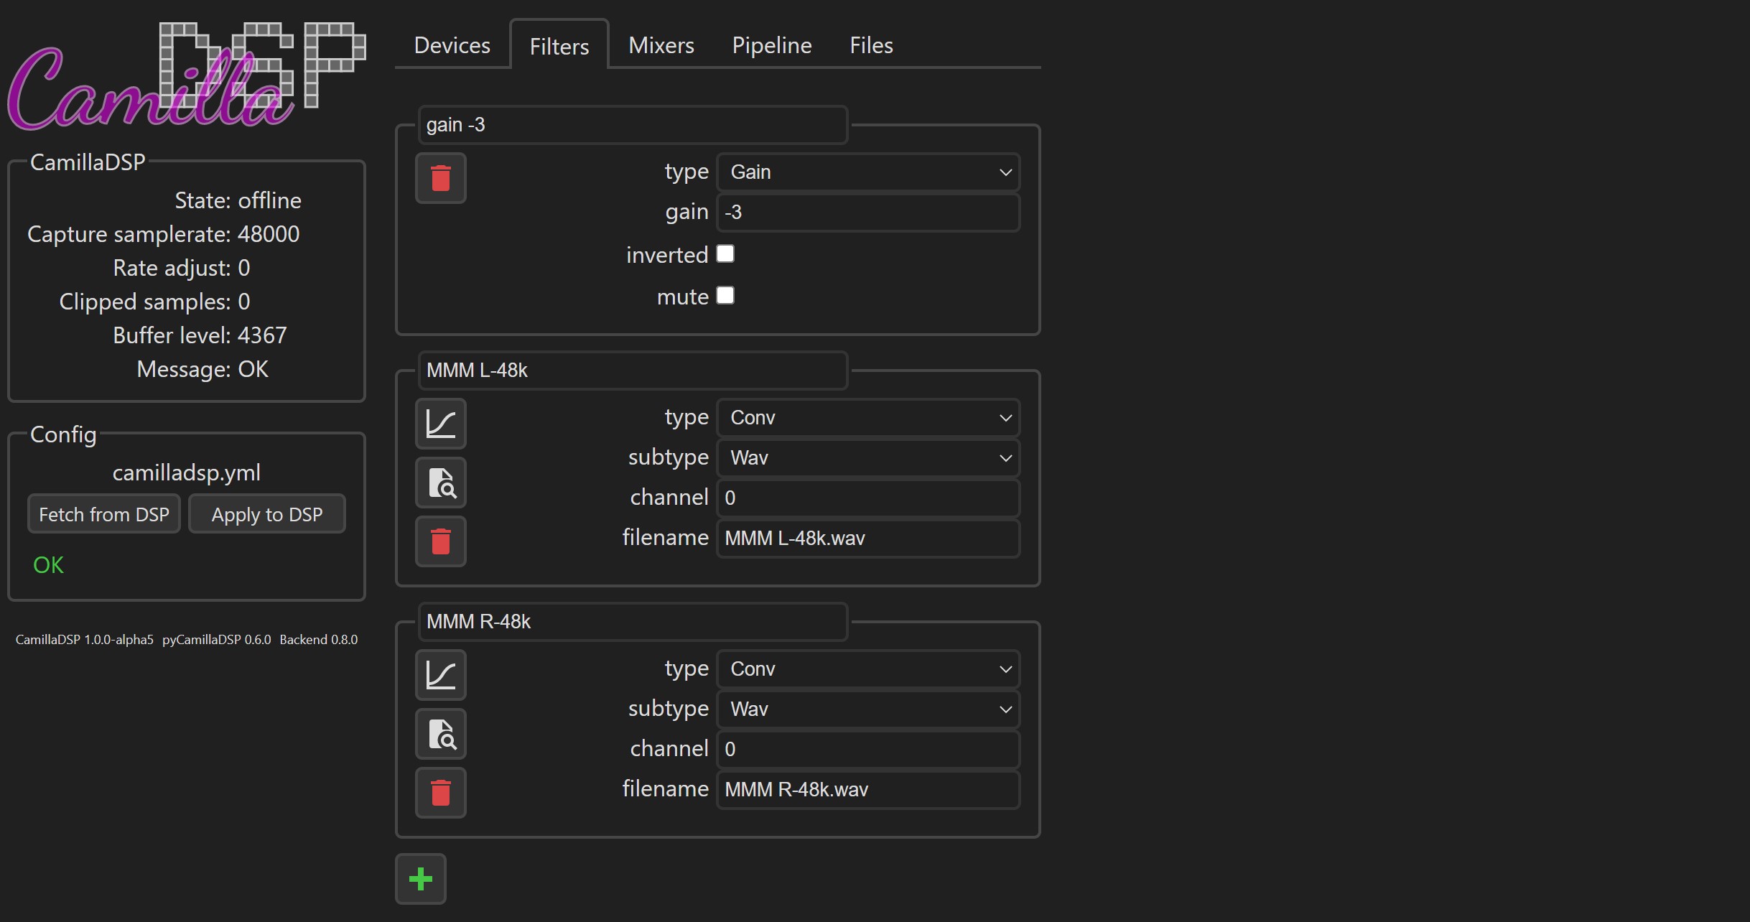
Task: Edit channel field of MMM R-48k
Action: click(x=868, y=750)
